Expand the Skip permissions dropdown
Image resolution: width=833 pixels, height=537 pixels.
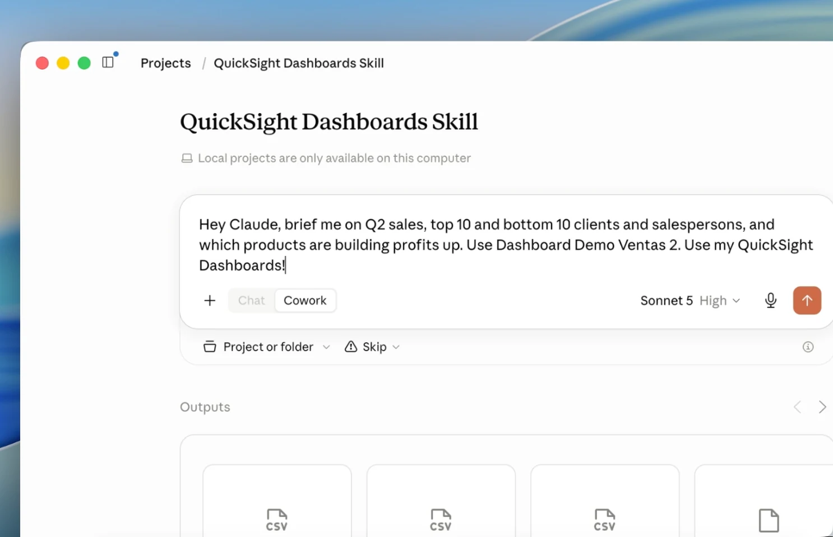point(373,347)
